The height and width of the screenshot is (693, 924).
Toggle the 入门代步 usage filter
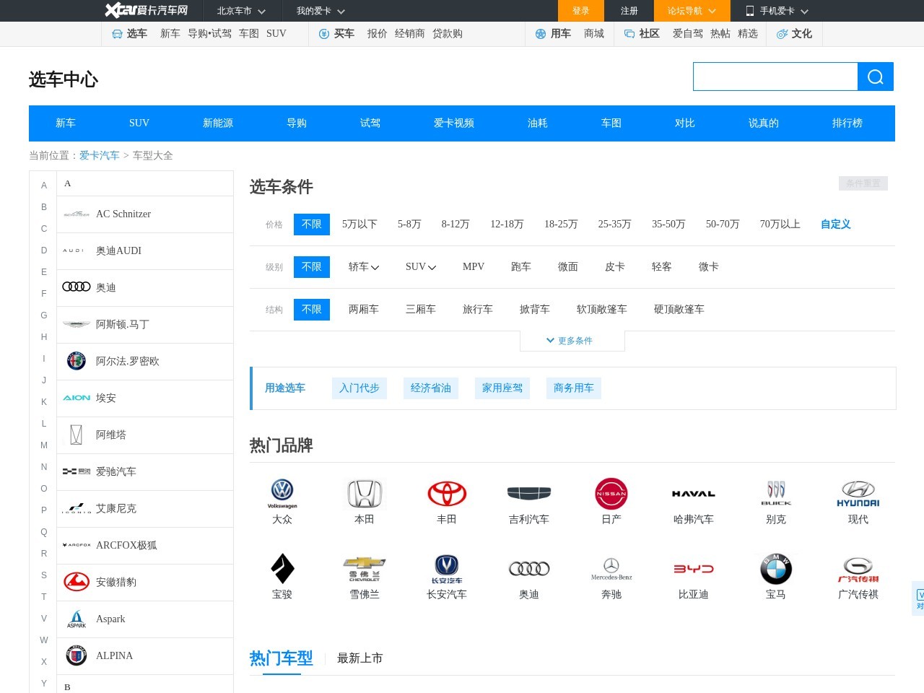click(359, 388)
